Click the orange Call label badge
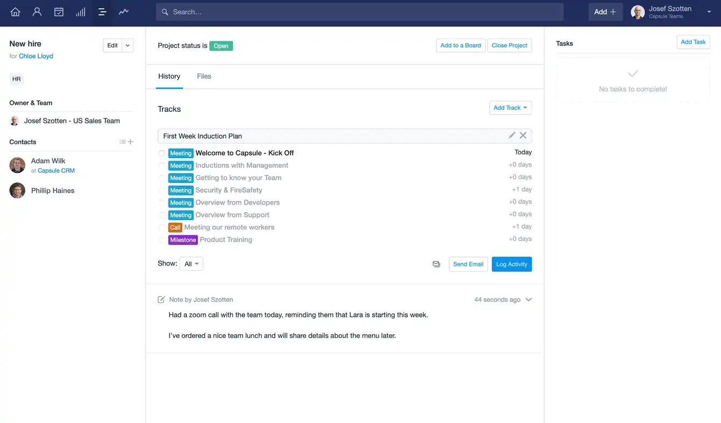721x423 pixels. point(175,228)
